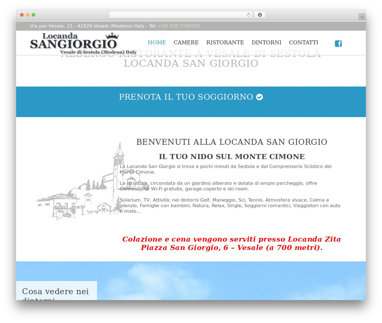Click the checkmark icon beside Prenota il tuo soggiorno
382x323 pixels.
pos(259,97)
